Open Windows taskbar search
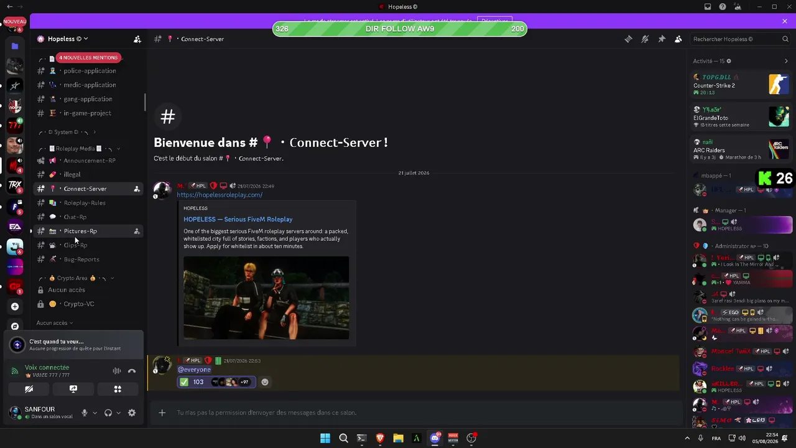This screenshot has height=448, width=796. pos(343,438)
